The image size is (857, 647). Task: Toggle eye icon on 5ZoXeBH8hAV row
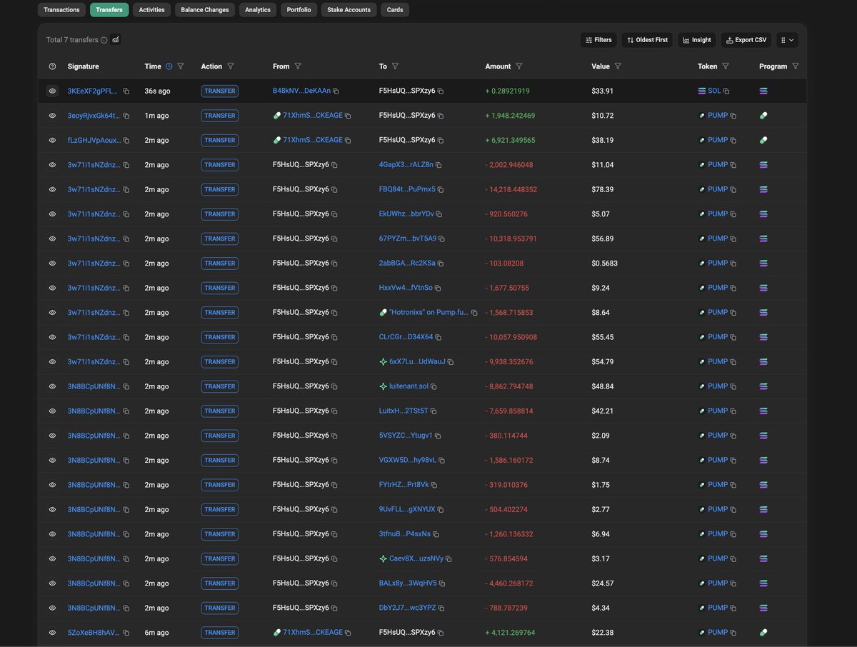(52, 633)
